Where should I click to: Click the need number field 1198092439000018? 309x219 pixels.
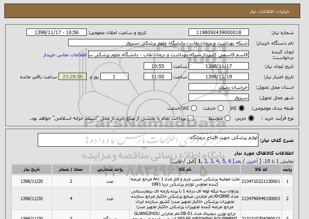point(219,33)
